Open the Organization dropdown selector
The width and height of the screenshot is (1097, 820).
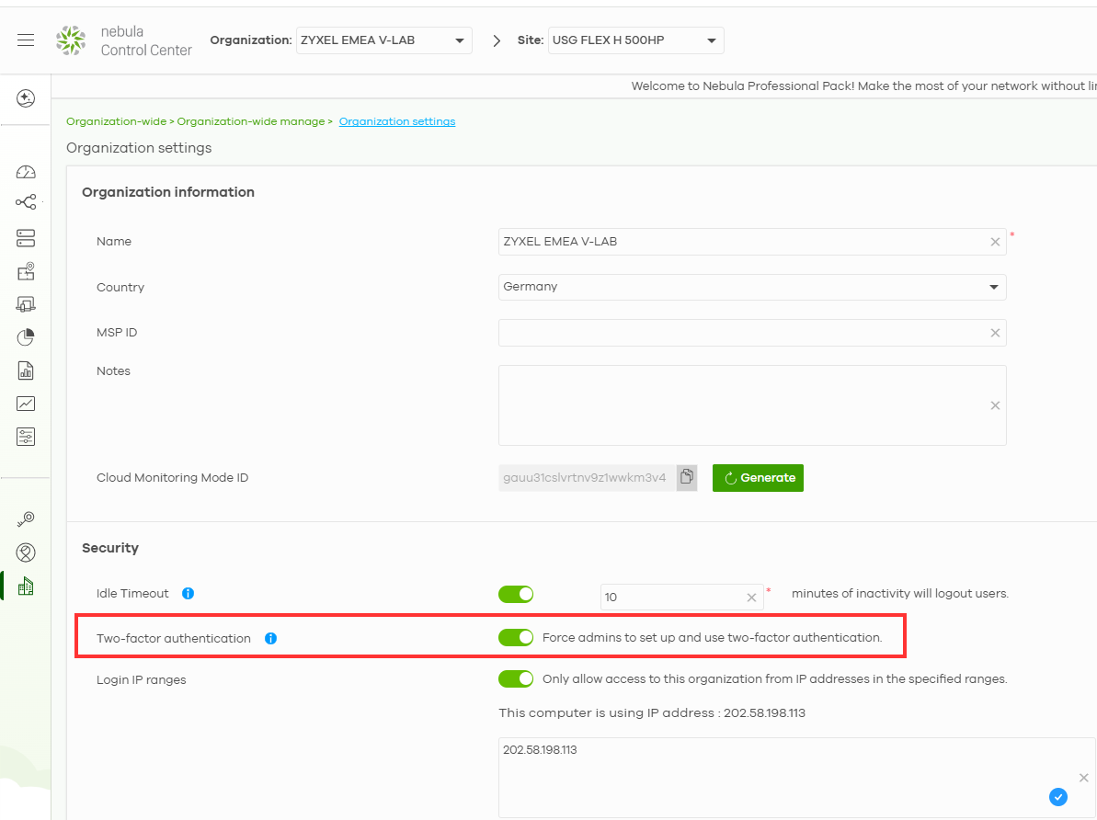383,40
